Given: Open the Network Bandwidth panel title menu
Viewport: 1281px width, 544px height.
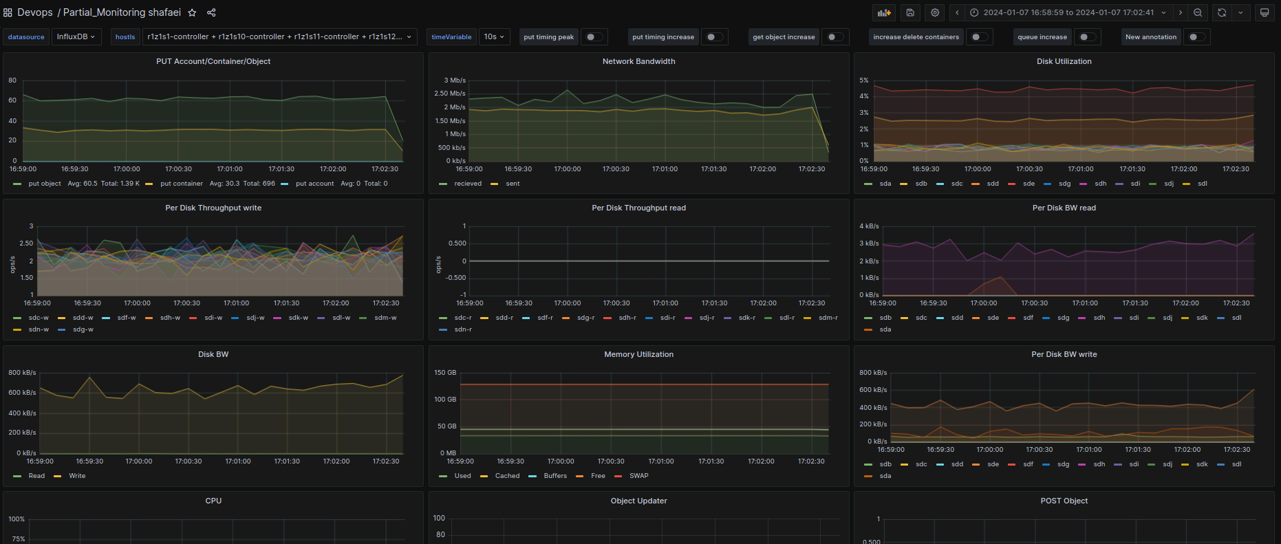Looking at the screenshot, I should (638, 61).
